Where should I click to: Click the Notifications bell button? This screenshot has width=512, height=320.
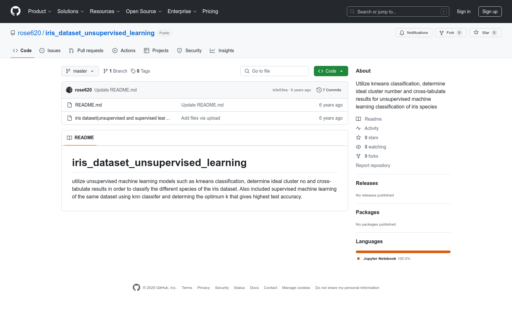414,33
